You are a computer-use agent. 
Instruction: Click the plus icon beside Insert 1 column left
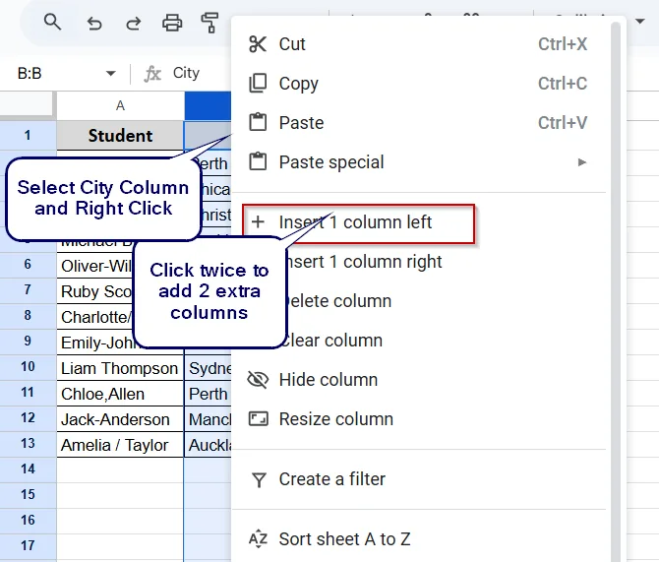258,221
